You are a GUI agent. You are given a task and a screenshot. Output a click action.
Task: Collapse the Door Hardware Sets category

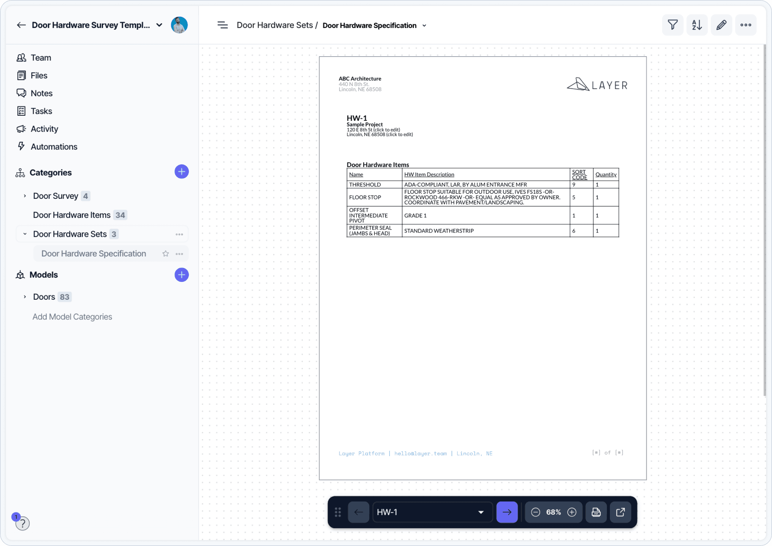25,234
